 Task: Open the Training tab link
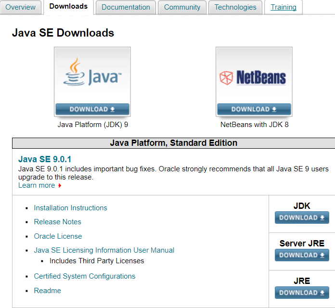pyautogui.click(x=283, y=7)
